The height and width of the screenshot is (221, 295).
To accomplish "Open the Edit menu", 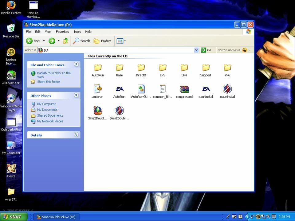I will (x=38, y=32).
